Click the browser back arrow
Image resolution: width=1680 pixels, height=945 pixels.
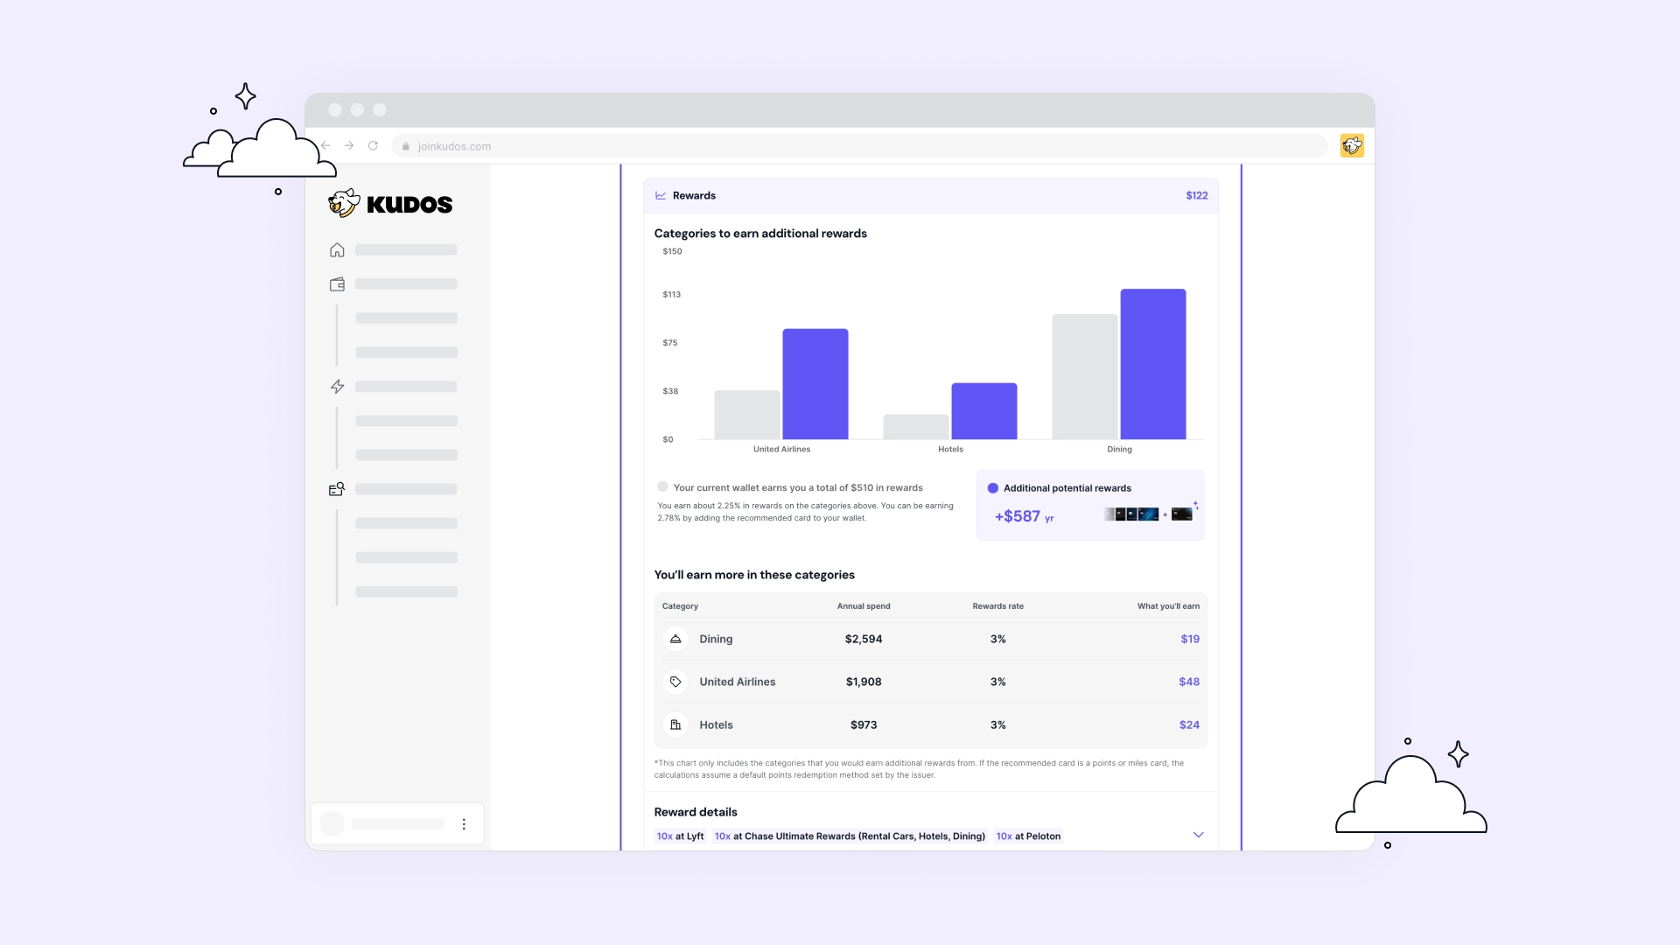(x=325, y=146)
